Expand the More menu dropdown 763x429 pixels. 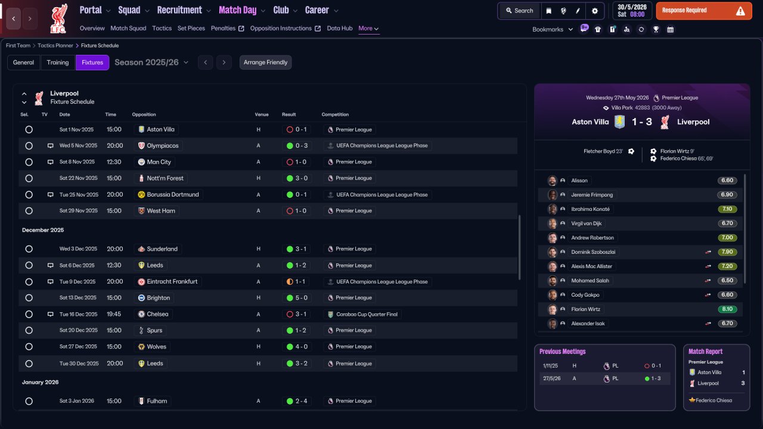368,28
